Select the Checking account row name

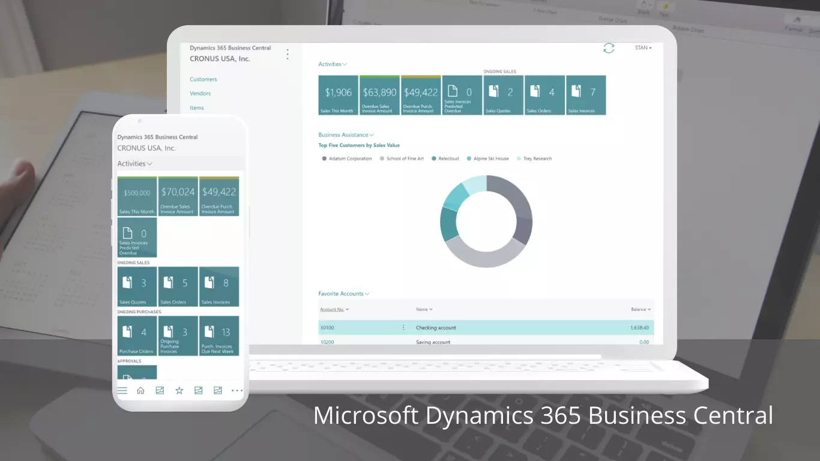[x=436, y=328]
